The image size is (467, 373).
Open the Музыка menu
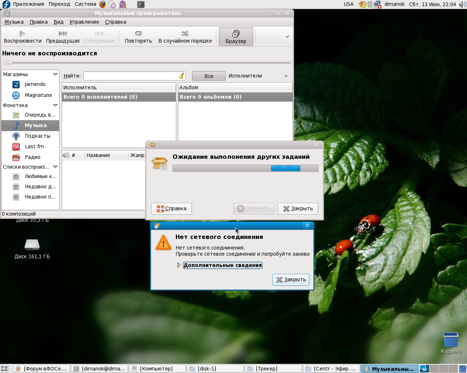(14, 22)
